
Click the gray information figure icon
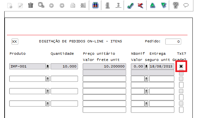pos(108,6)
